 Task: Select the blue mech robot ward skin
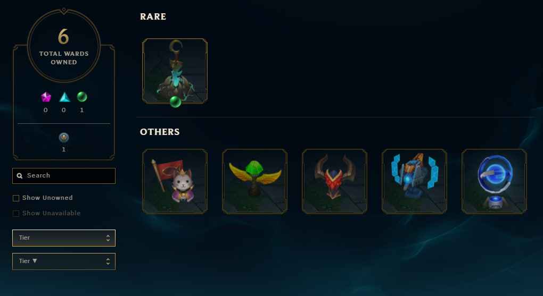click(415, 182)
